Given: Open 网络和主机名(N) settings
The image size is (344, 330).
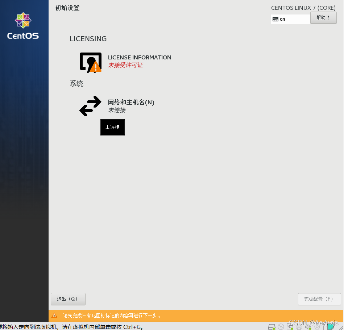Looking at the screenshot, I should pos(117,106).
